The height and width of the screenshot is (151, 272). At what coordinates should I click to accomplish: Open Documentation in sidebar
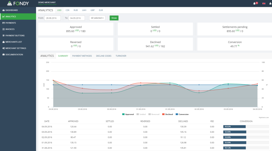[x=18, y=55]
